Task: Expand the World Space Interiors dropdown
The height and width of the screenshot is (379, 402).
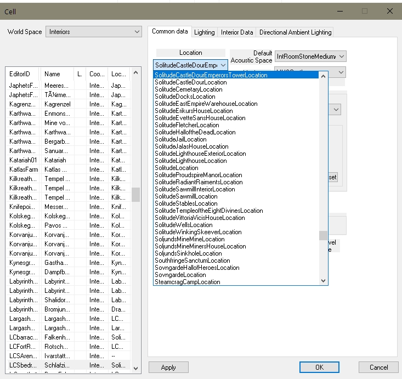Action: (93, 32)
